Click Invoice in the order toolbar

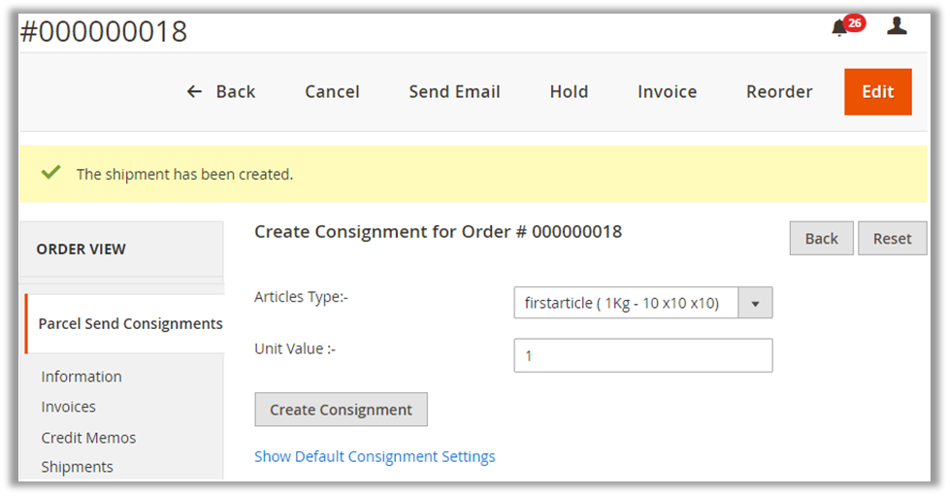667,91
